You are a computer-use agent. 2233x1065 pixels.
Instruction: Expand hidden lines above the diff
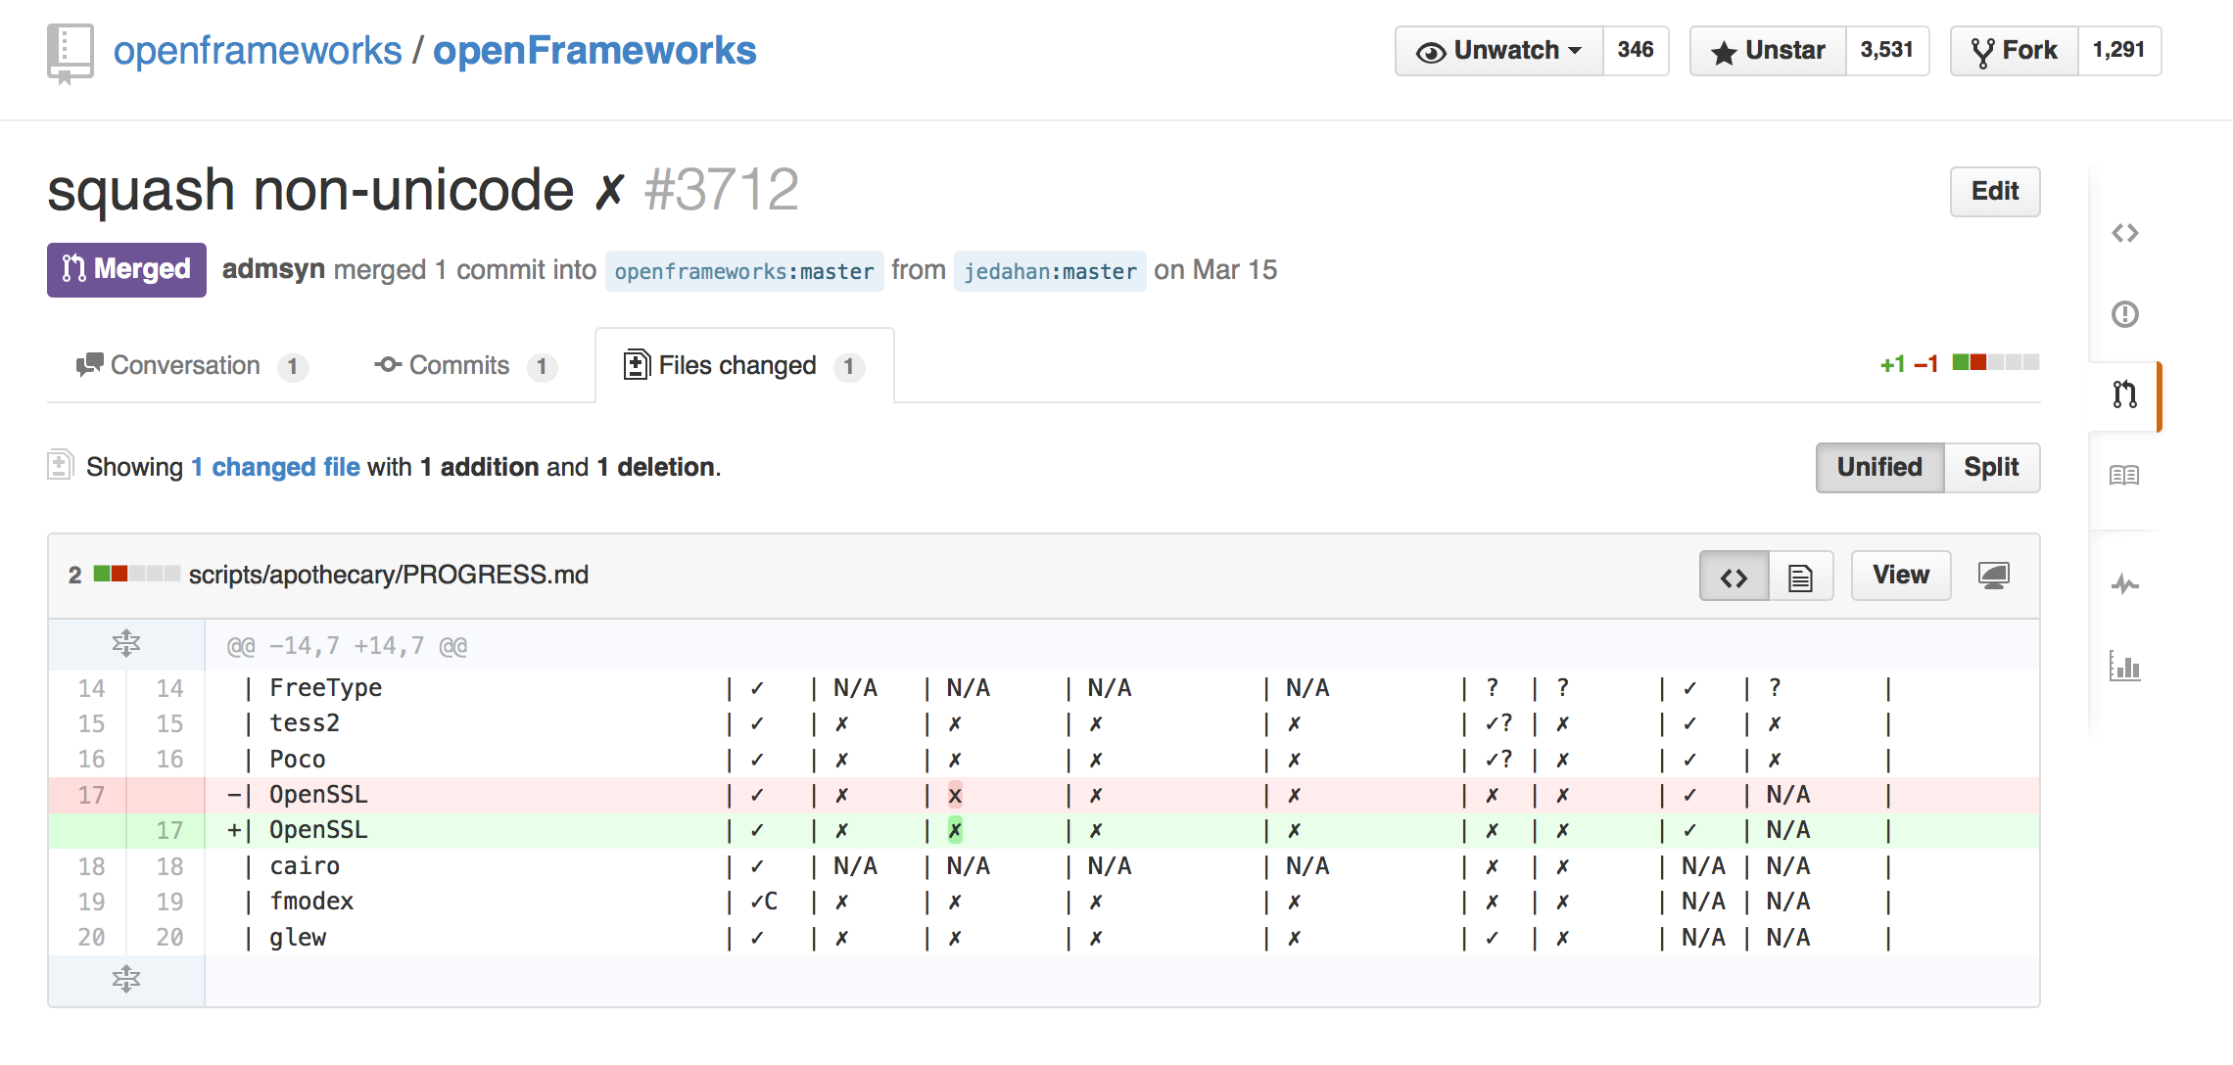click(x=126, y=644)
